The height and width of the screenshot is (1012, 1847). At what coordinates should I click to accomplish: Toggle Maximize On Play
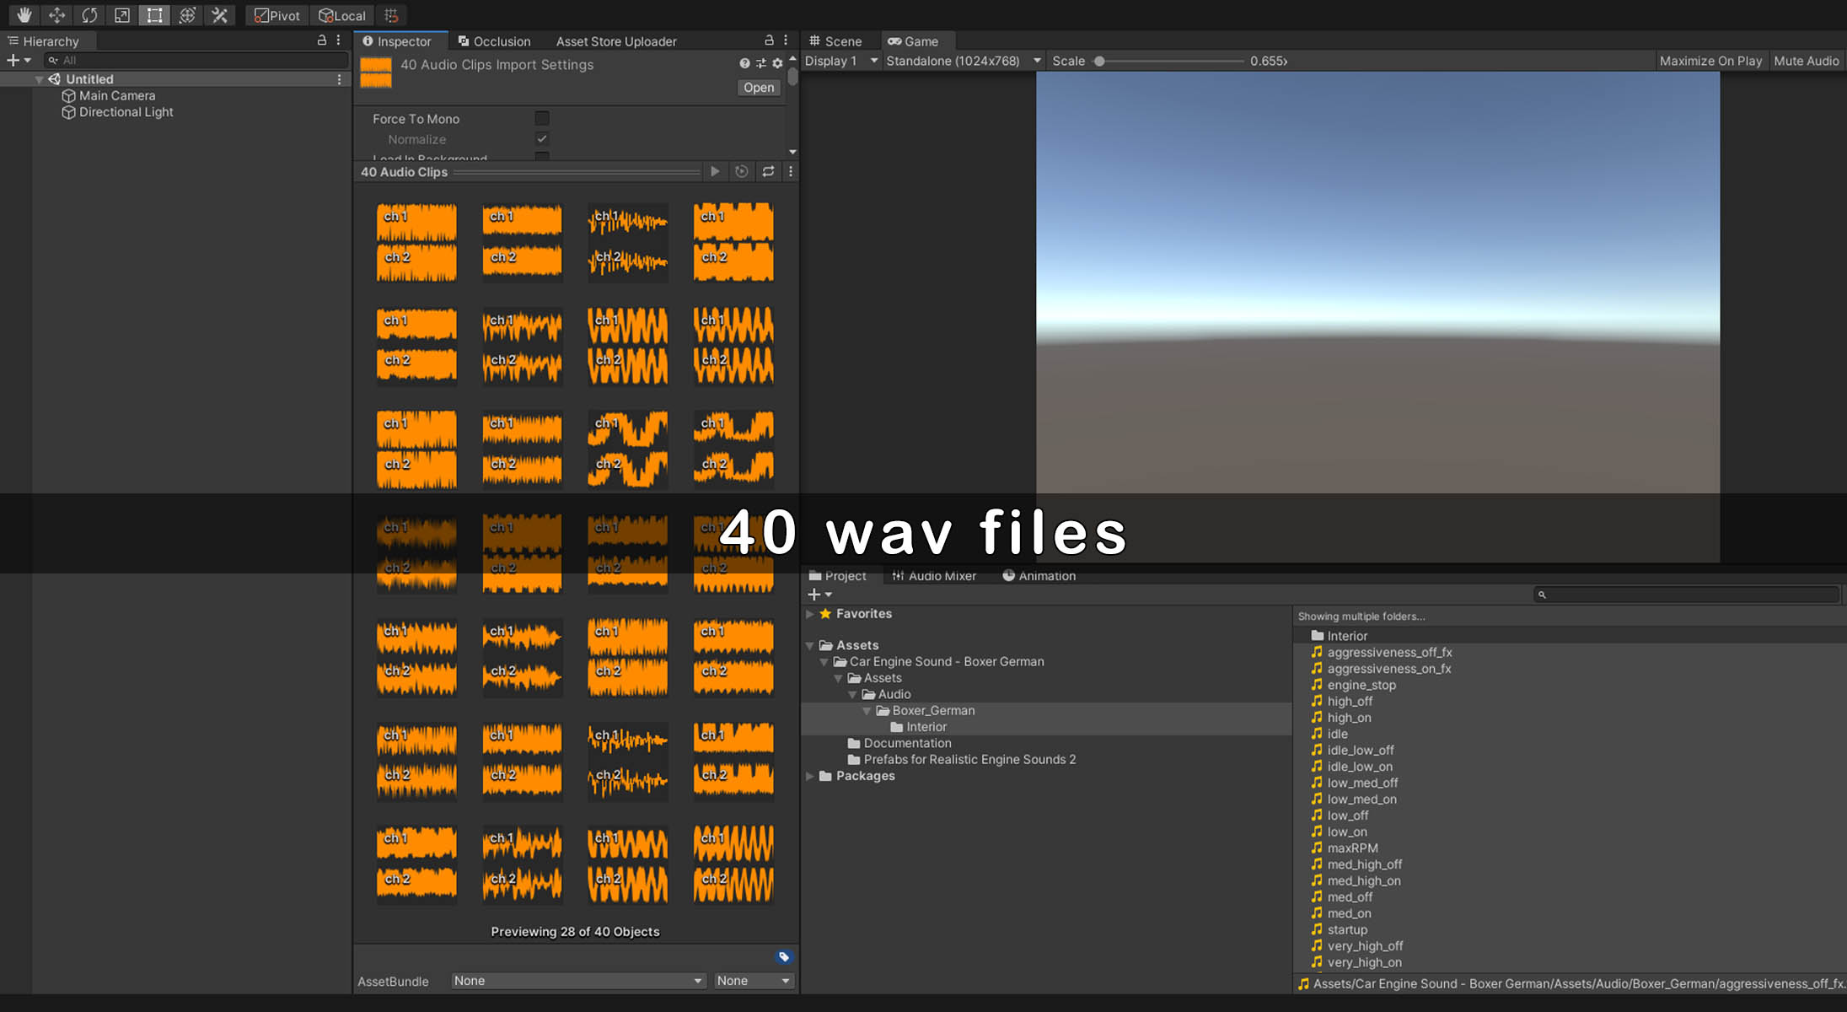point(1710,61)
